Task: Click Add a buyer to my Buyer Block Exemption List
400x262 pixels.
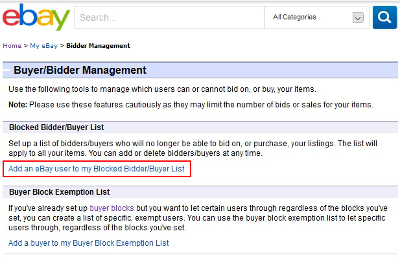Action: pyautogui.click(x=89, y=243)
